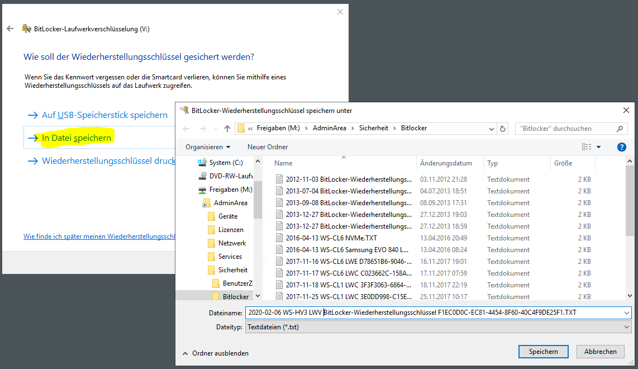Click the Freigaben (M:) network drive icon
Image resolution: width=638 pixels, height=369 pixels.
coord(202,190)
